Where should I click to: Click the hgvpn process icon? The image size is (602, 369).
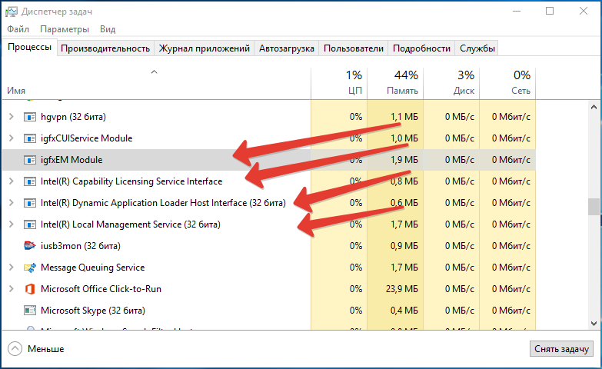click(29, 117)
